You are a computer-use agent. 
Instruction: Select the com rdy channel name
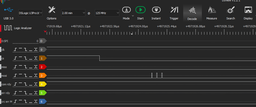(x=6, y=84)
